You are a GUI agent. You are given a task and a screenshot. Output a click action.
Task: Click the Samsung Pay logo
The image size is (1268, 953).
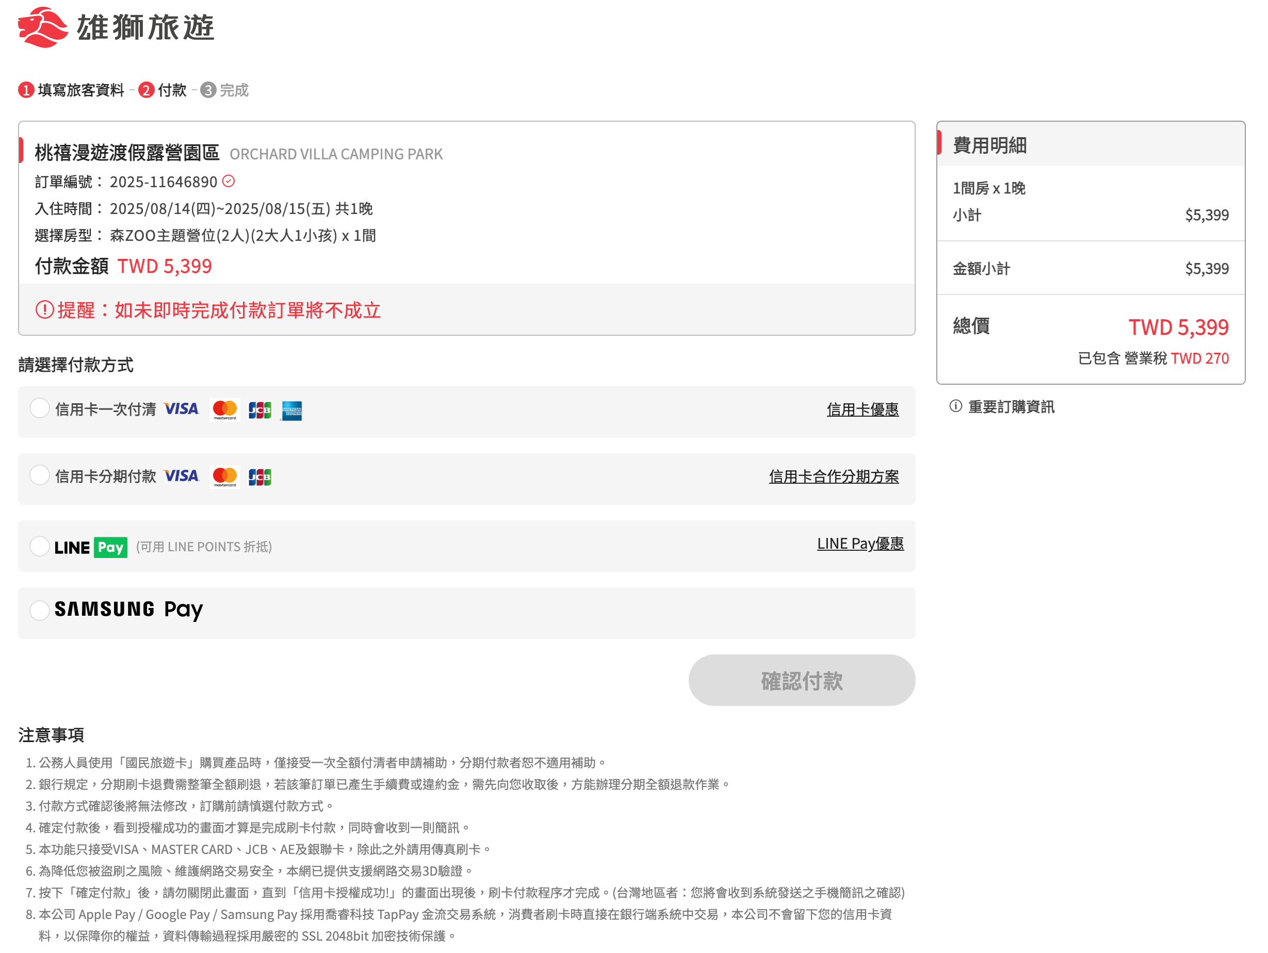point(128,610)
